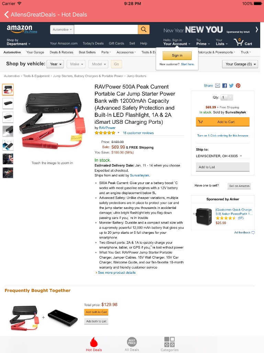
Task: Switch to the All Deals tab
Action: point(132,344)
